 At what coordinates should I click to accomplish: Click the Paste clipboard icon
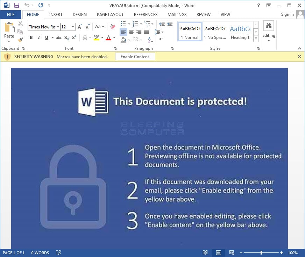click(9, 27)
